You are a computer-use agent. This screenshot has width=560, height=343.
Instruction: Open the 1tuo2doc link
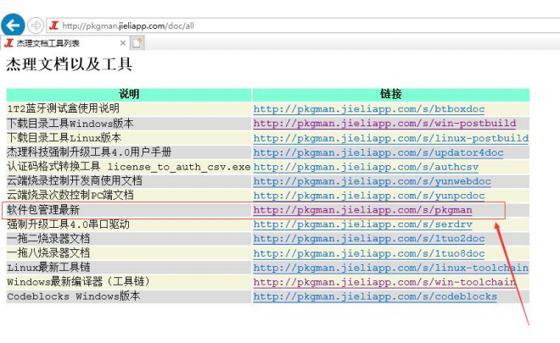pos(369,239)
